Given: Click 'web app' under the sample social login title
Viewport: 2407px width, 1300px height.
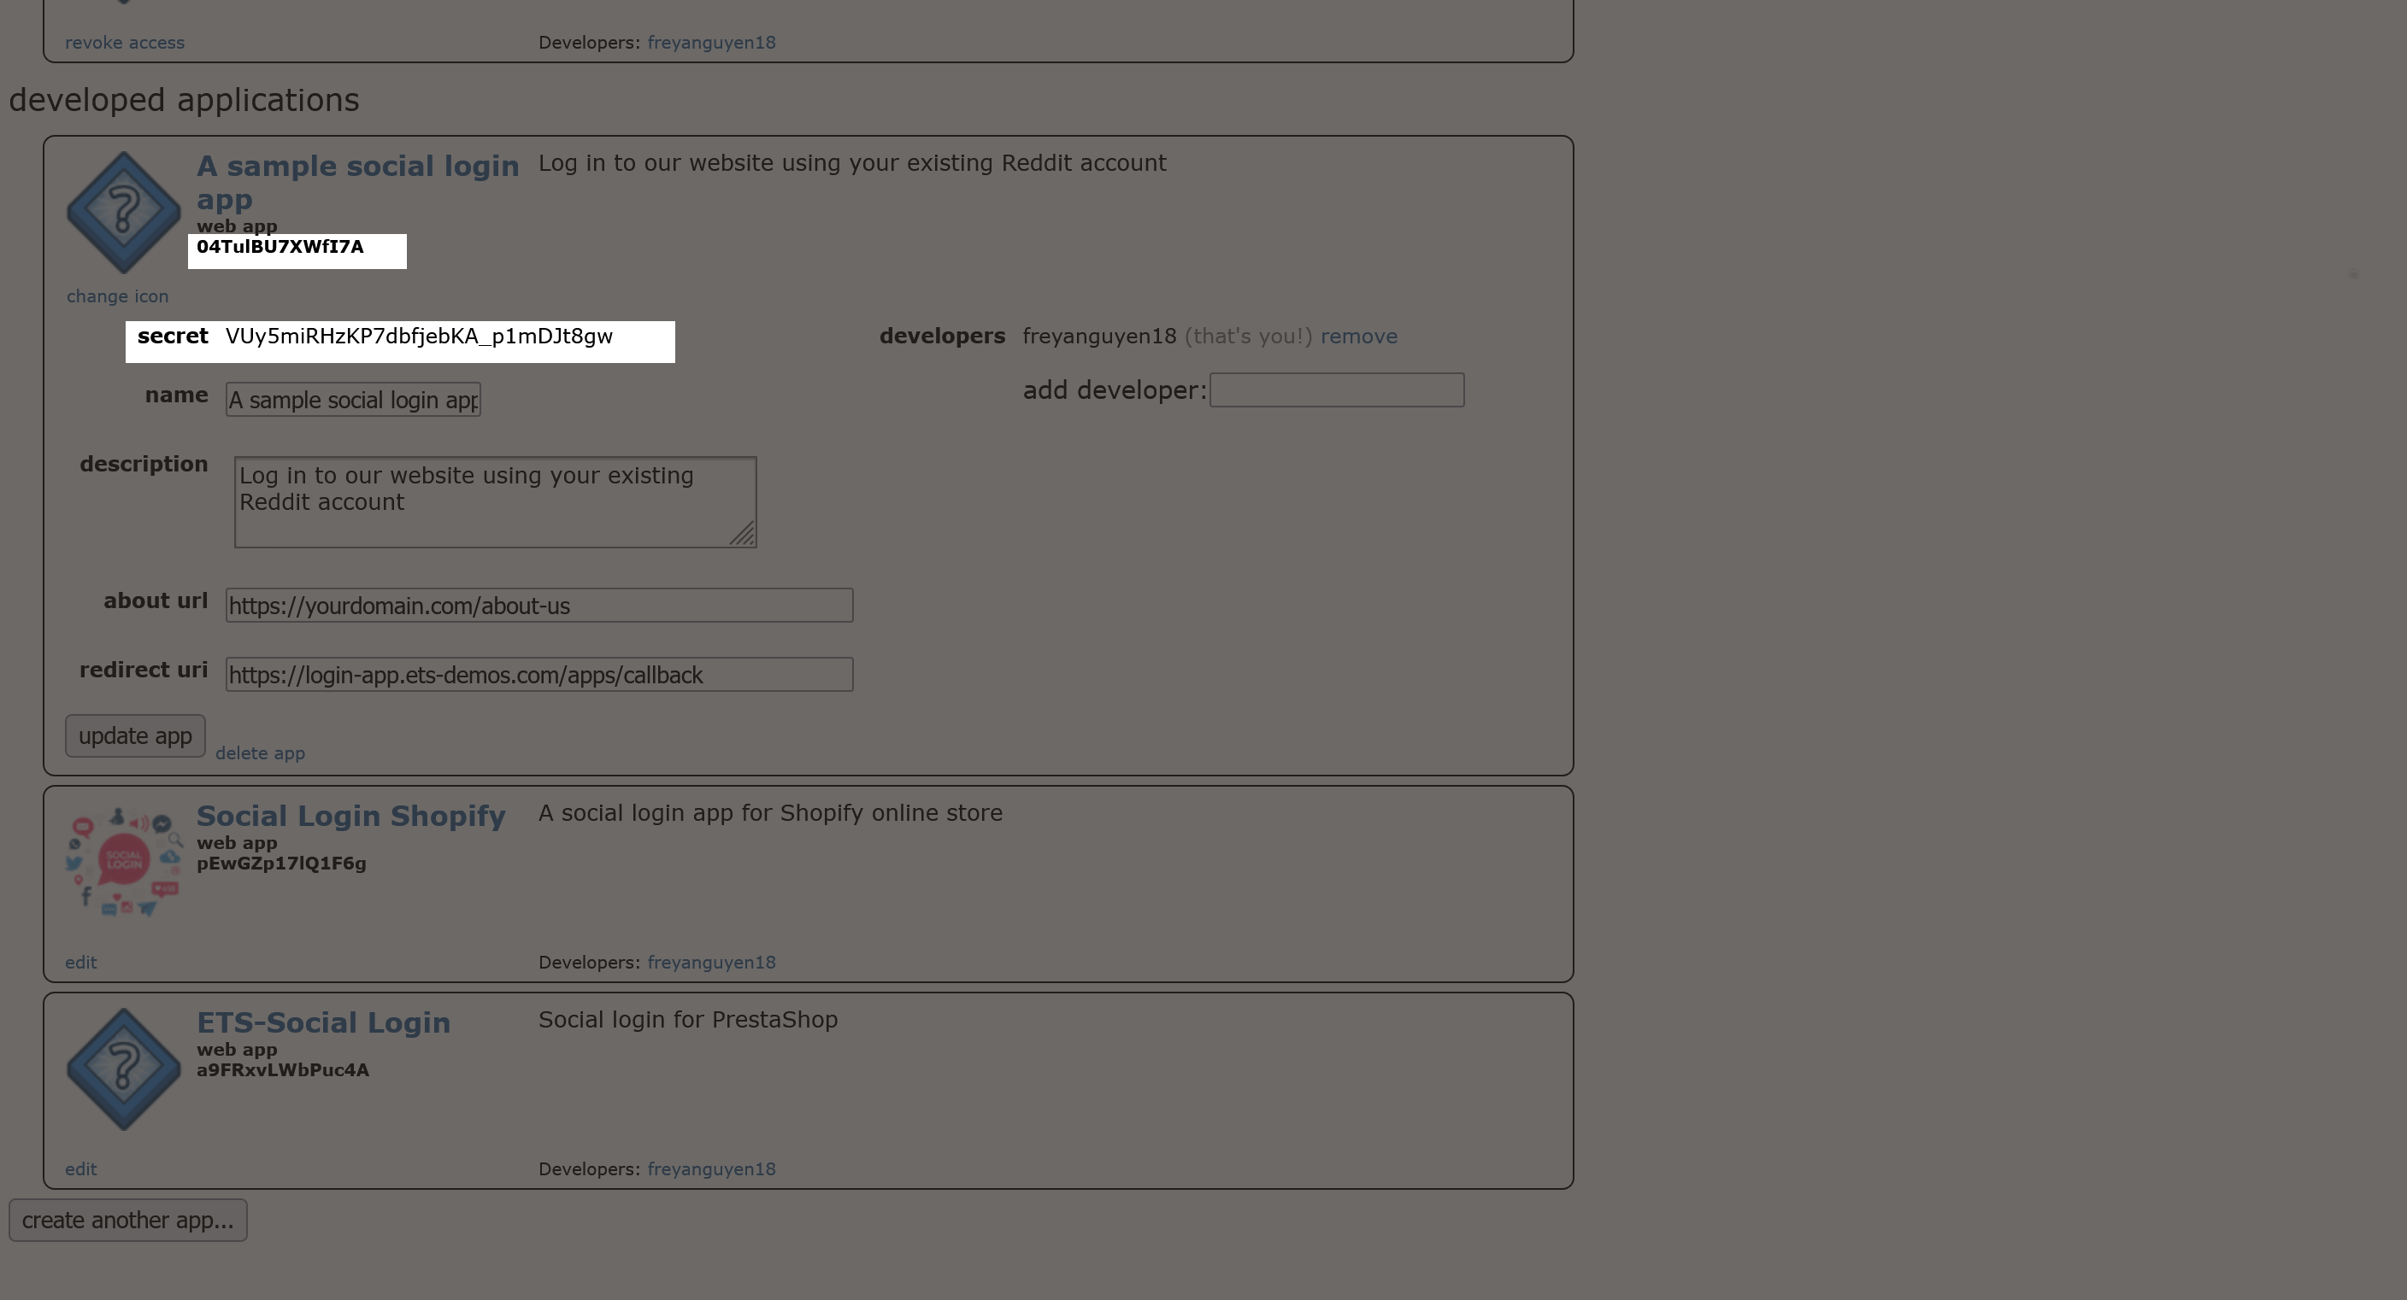Looking at the screenshot, I should [x=237, y=226].
